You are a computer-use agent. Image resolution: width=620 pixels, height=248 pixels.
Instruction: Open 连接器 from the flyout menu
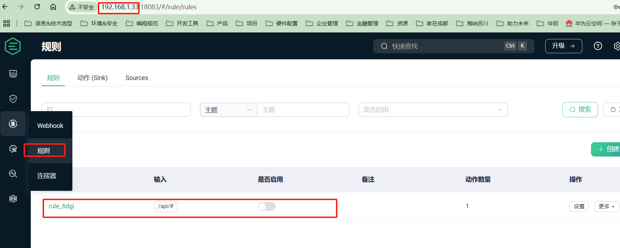tap(47, 176)
